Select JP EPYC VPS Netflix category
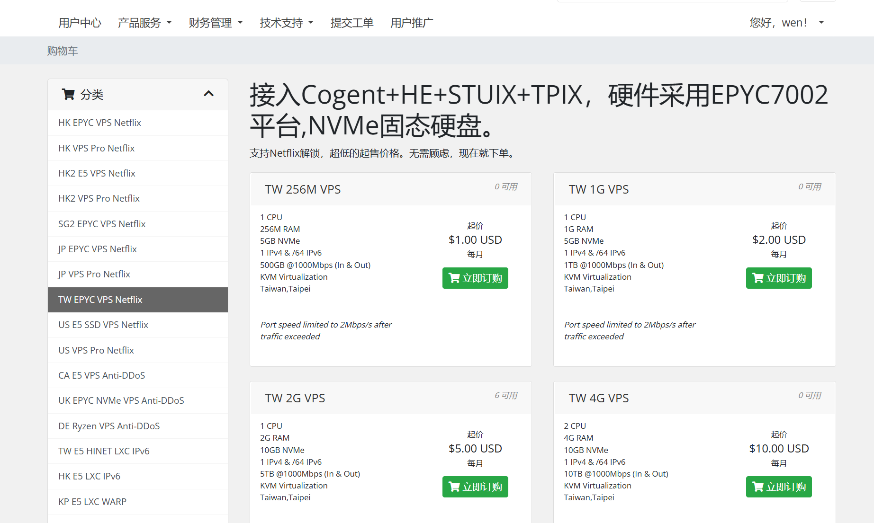Viewport: 874px width, 523px height. click(x=97, y=249)
